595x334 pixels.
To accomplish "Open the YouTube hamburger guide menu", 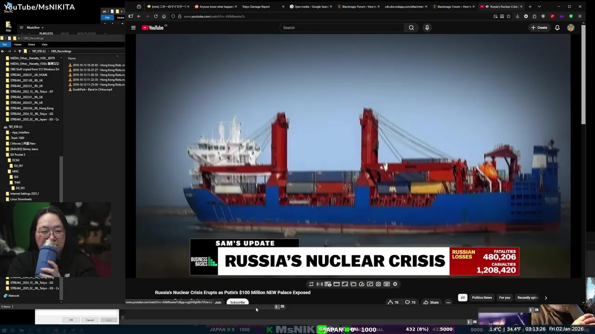I will click(133, 28).
